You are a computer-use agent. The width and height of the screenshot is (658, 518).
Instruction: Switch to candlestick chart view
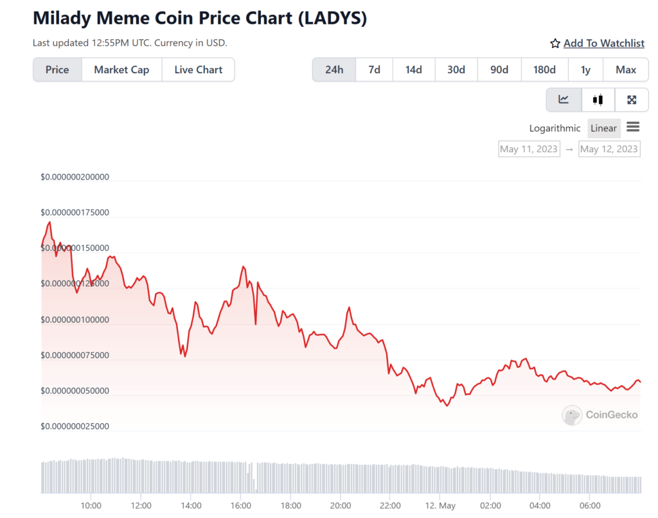tap(598, 99)
